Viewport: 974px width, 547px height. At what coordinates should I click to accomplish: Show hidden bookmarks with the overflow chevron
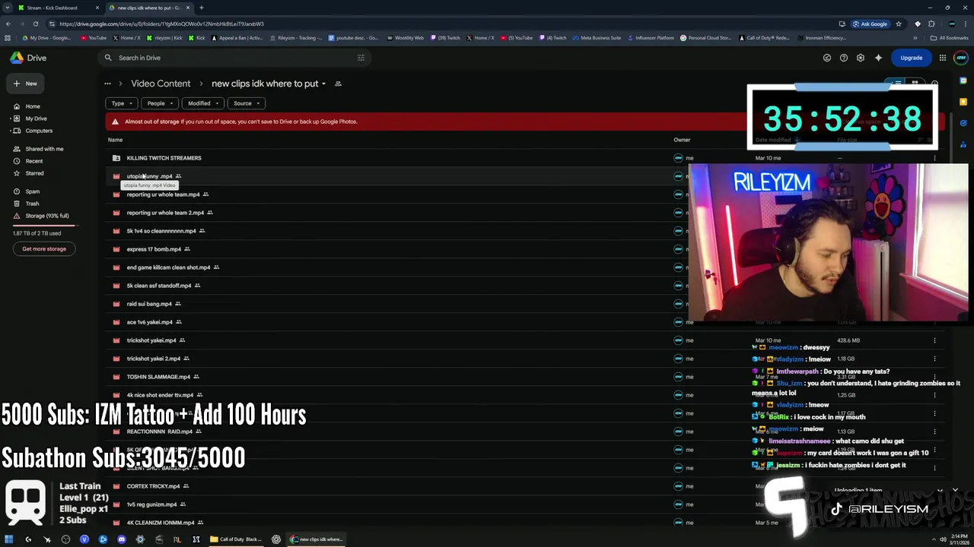point(915,37)
